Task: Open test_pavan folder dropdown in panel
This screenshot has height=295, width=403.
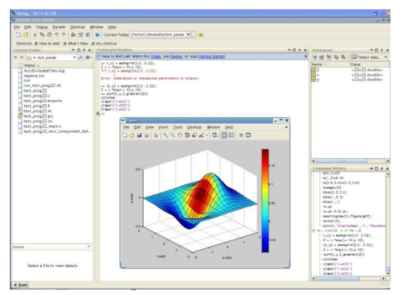Action: coord(74,57)
